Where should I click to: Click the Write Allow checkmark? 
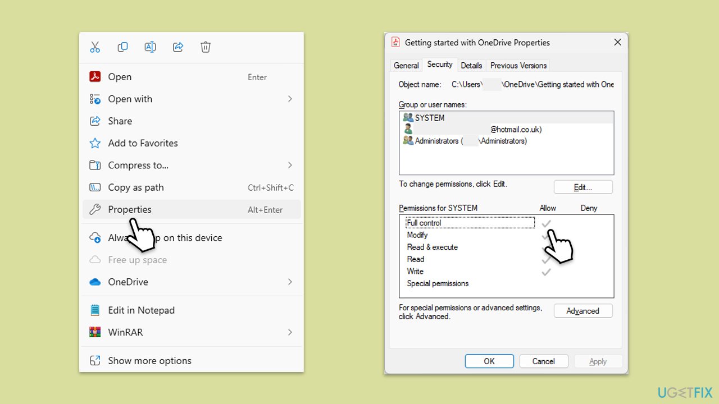tap(546, 272)
